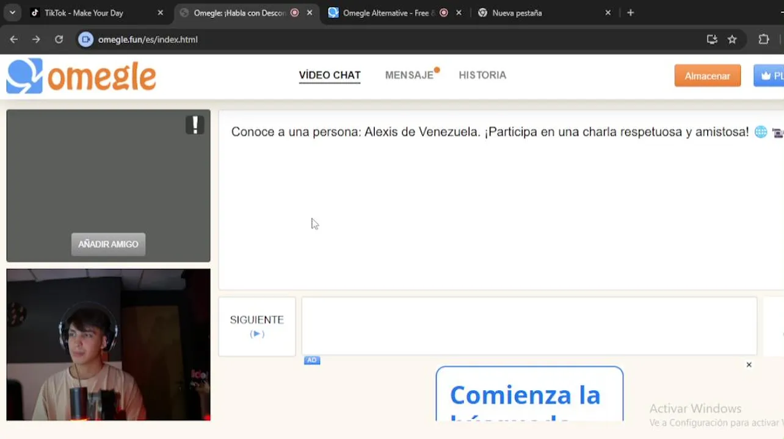
Task: Click the AD badge label
Action: [x=312, y=360]
